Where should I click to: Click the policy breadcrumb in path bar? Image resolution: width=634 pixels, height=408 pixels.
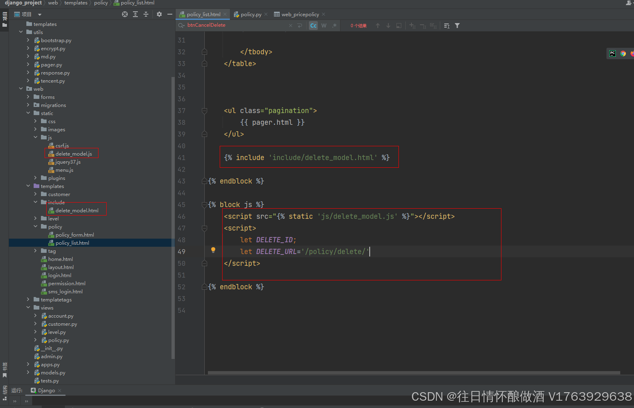click(101, 3)
